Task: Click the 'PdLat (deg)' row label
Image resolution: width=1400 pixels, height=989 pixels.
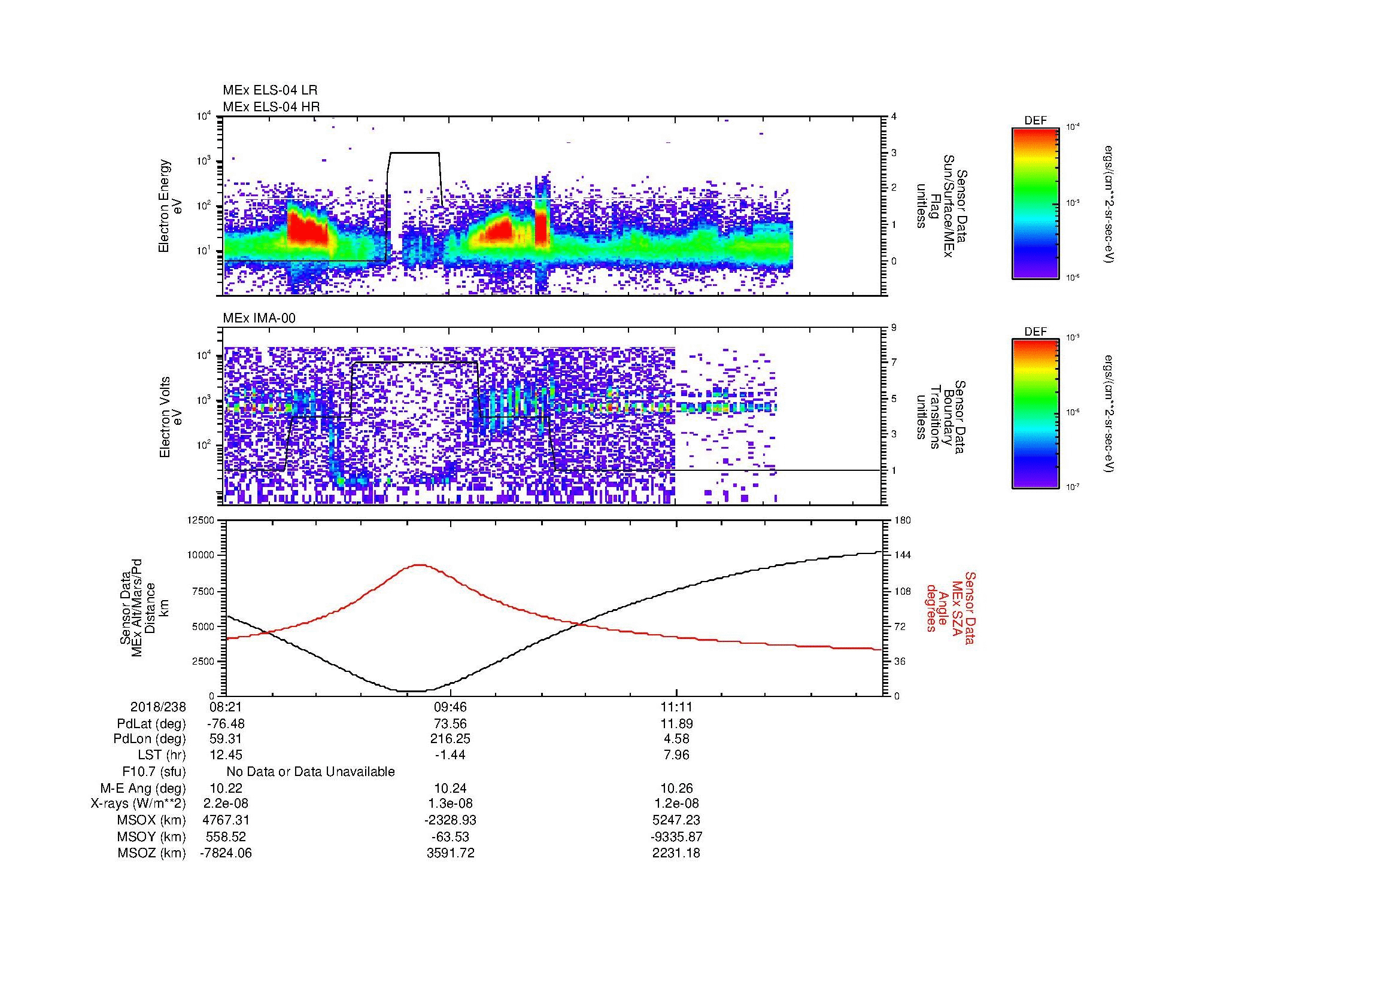Action: pyautogui.click(x=151, y=724)
